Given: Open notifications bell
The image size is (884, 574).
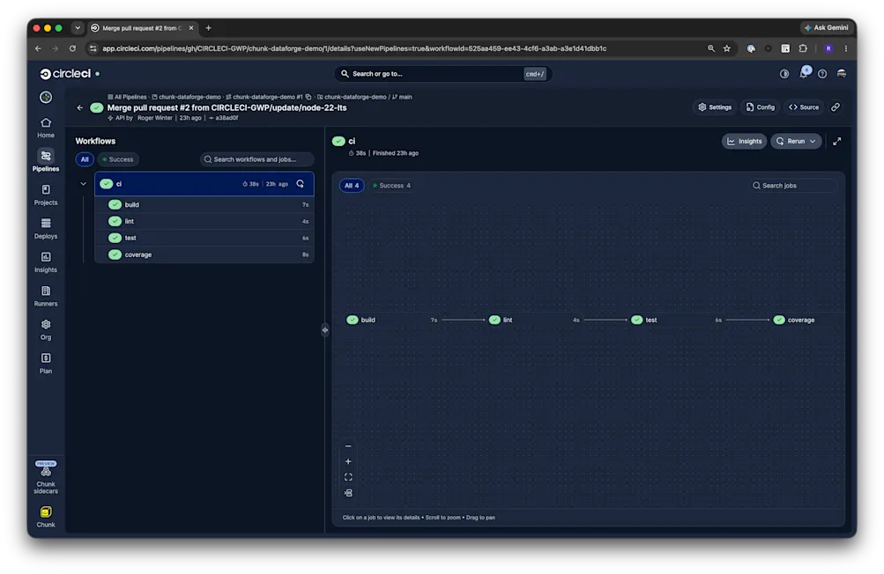Looking at the screenshot, I should coord(804,73).
